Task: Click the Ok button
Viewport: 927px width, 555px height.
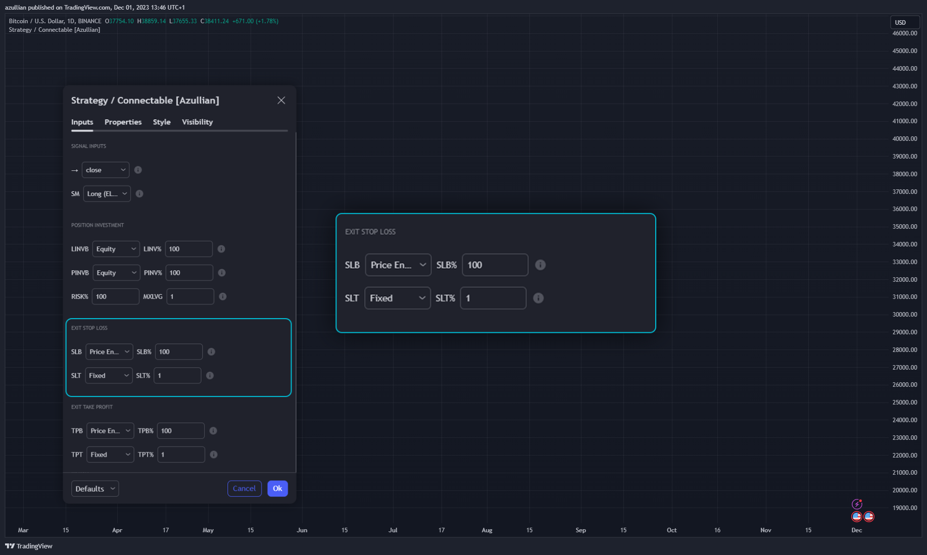Action: click(x=278, y=489)
